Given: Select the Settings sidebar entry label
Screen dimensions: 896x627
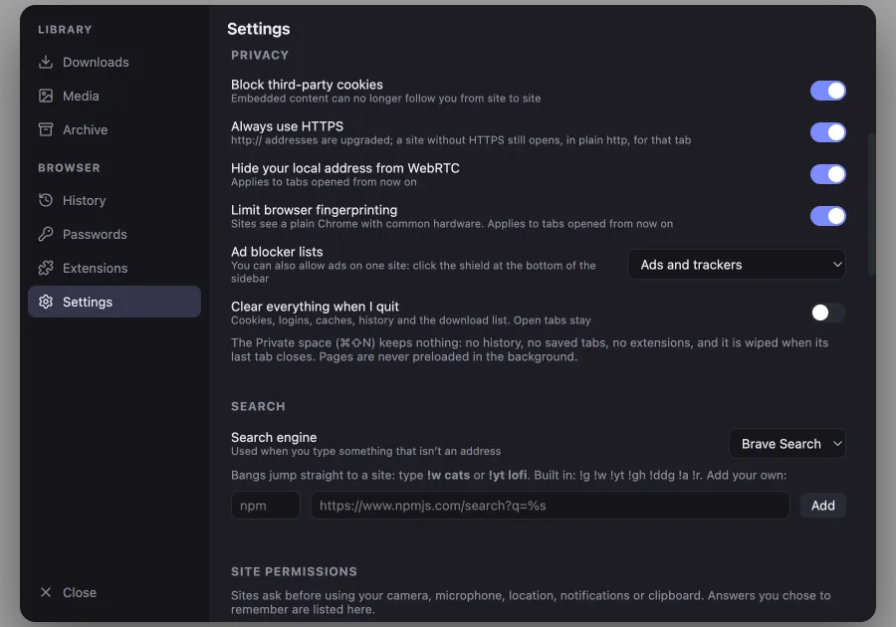Looking at the screenshot, I should [88, 302].
